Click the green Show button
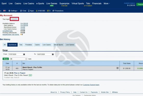 [6, 59]
